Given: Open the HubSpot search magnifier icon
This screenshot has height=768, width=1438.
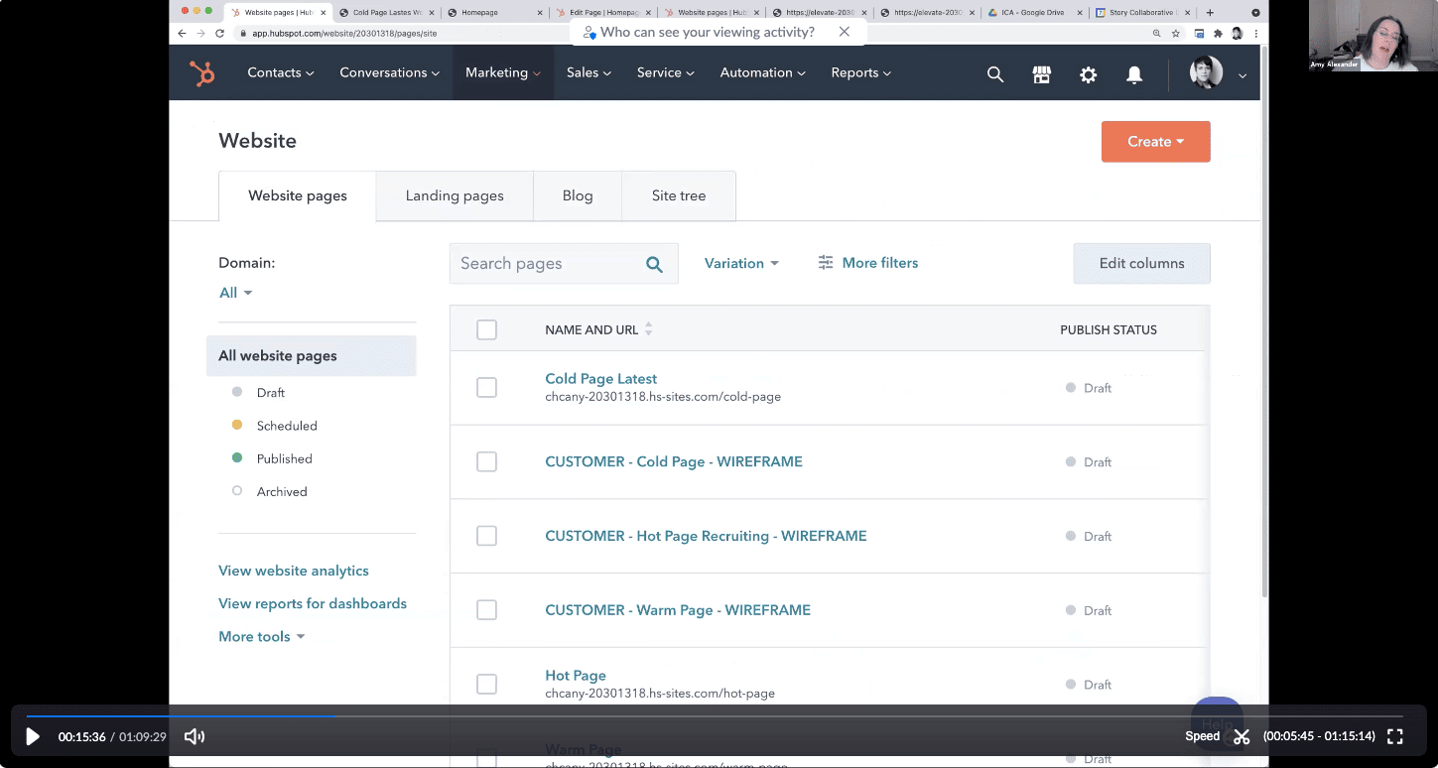Looking at the screenshot, I should click(995, 73).
